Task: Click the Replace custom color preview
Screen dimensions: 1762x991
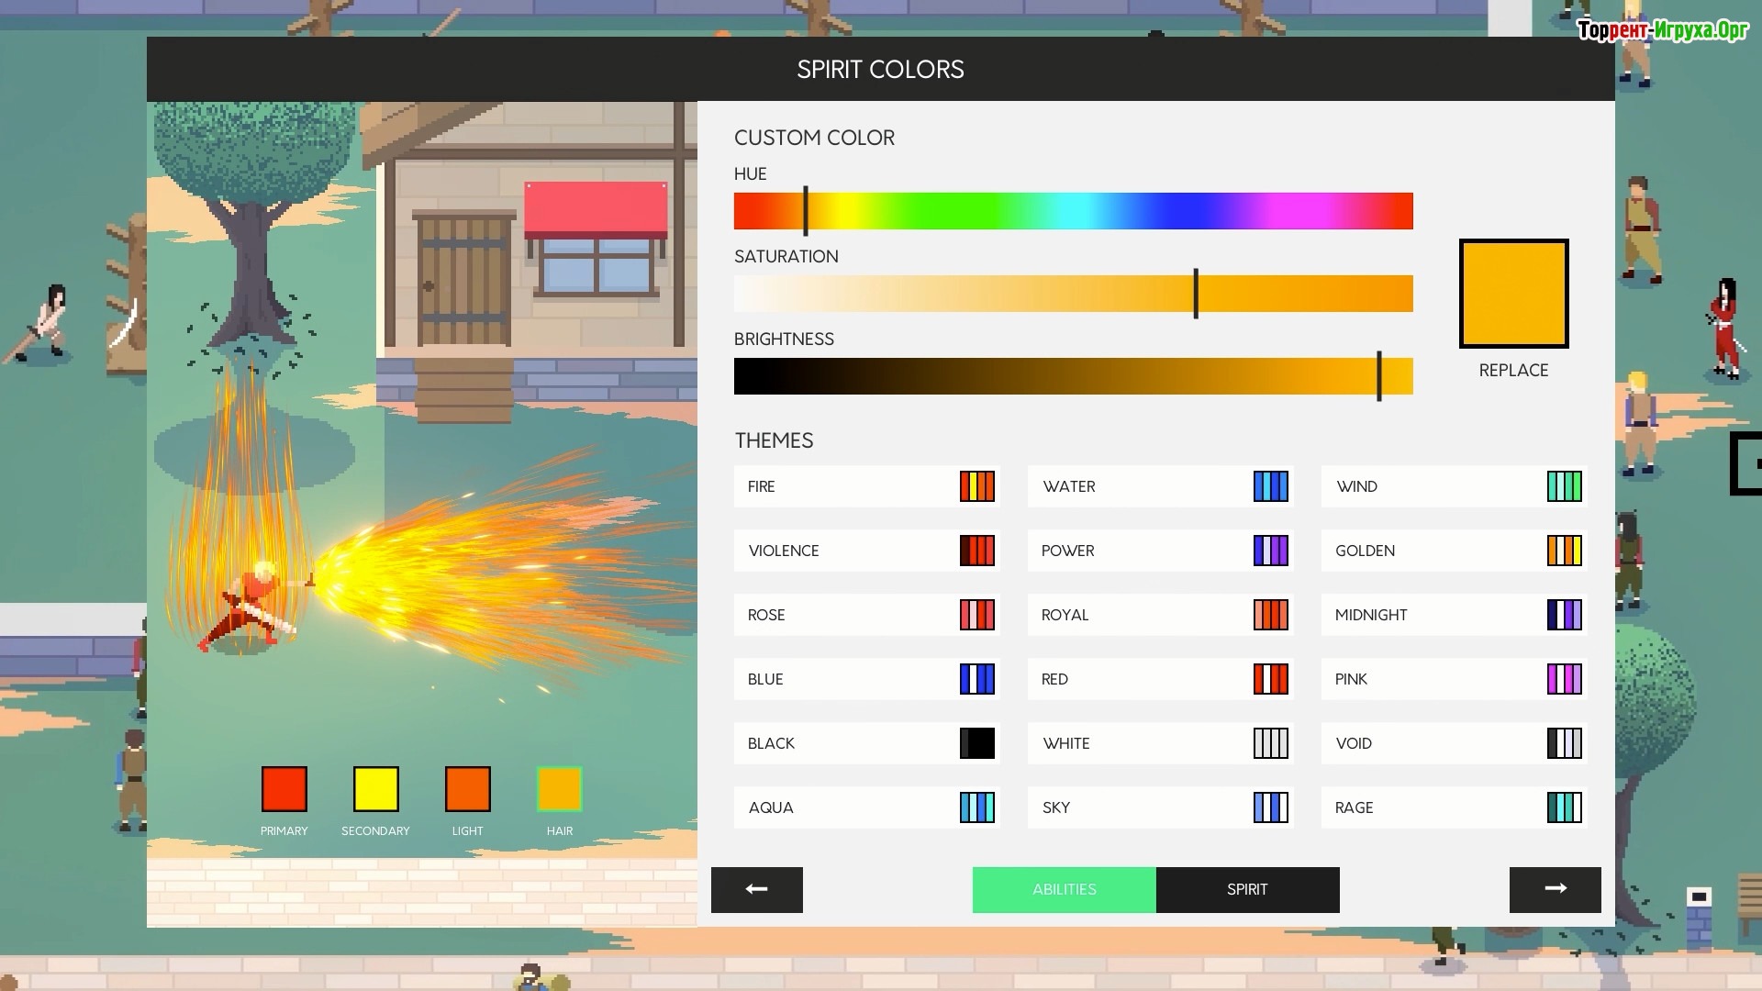Action: coord(1513,294)
